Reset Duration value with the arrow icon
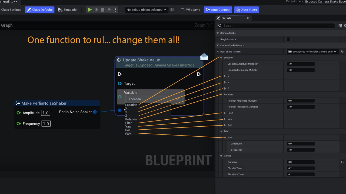 (342, 162)
